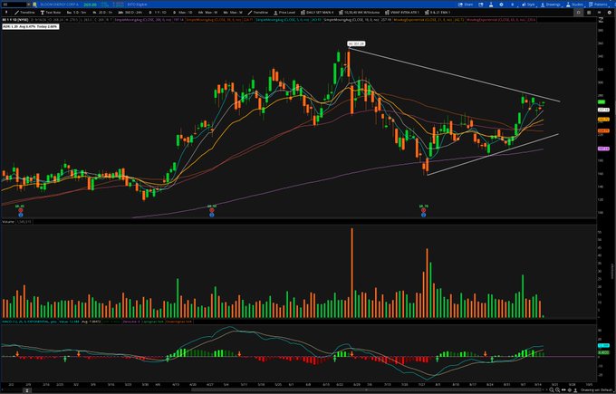Expand the symbol selector dropdown arrow
Viewport: 616px width, 394px height.
[x=29, y=5]
